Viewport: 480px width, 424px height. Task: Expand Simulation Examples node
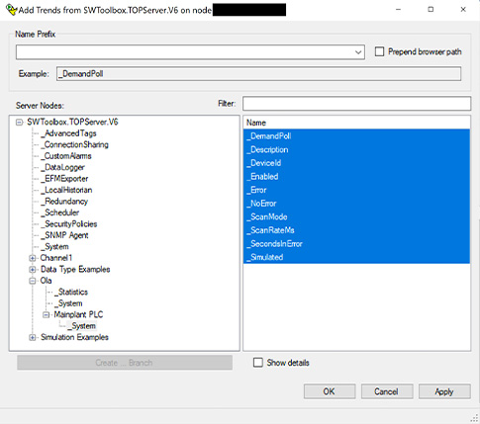[33, 337]
